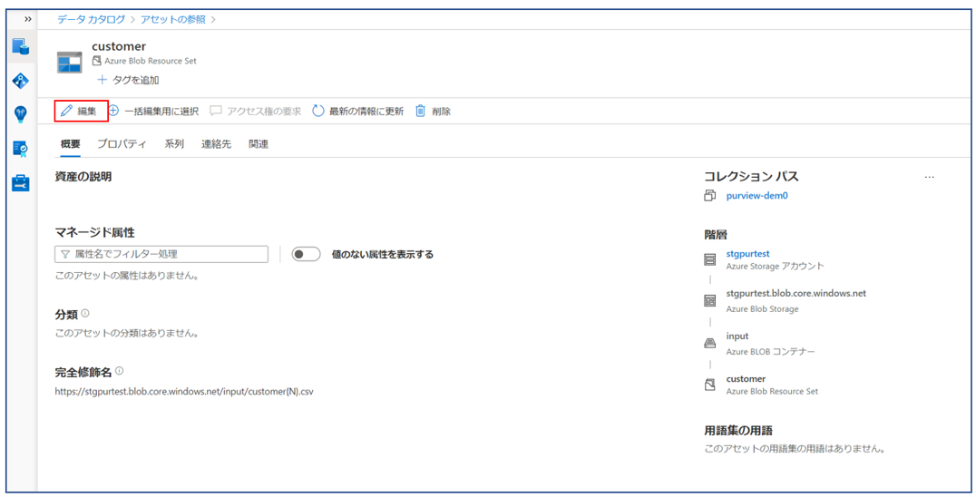The width and height of the screenshot is (976, 497).
Task: Click 一括編集用に選択 button
Action: [153, 112]
